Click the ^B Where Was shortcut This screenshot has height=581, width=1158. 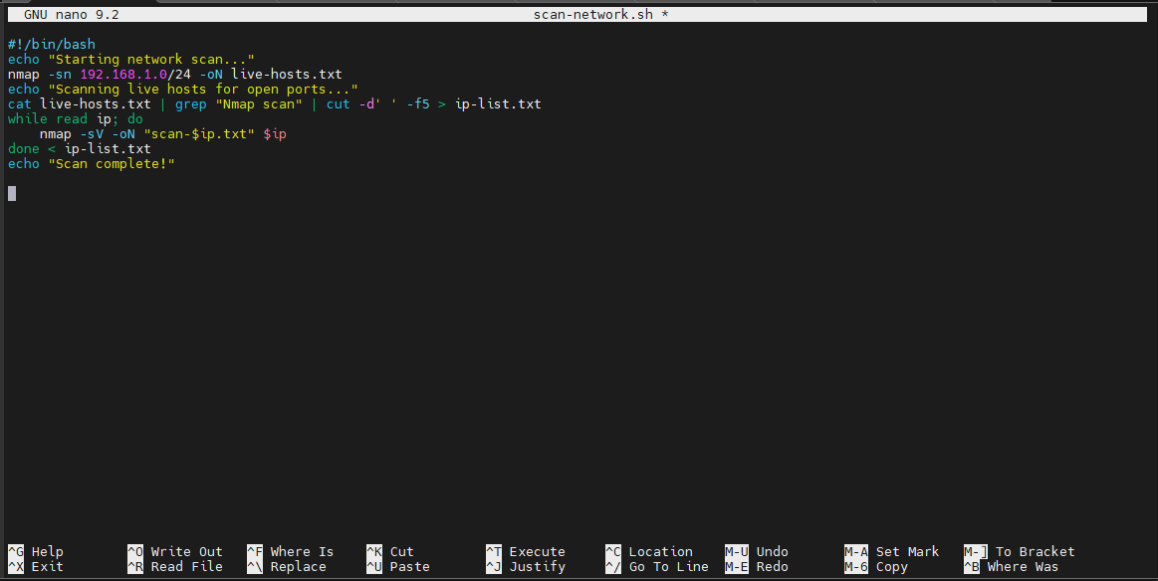1012,566
